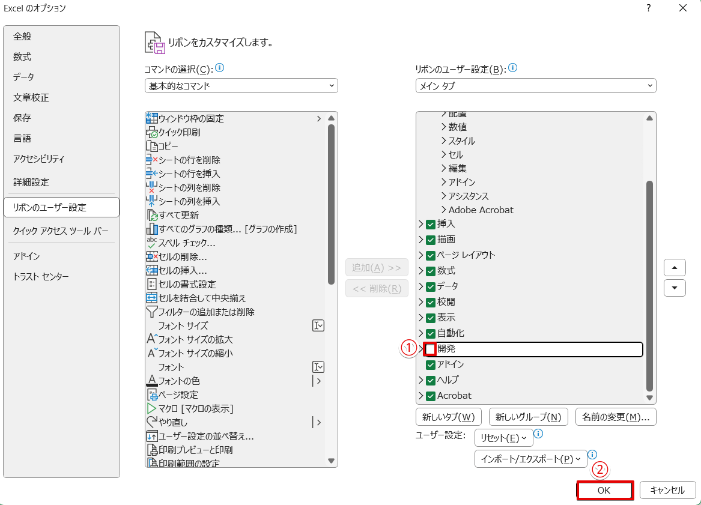Click the セルの挿入 icon
Image resolution: width=701 pixels, height=505 pixels.
coord(151,270)
